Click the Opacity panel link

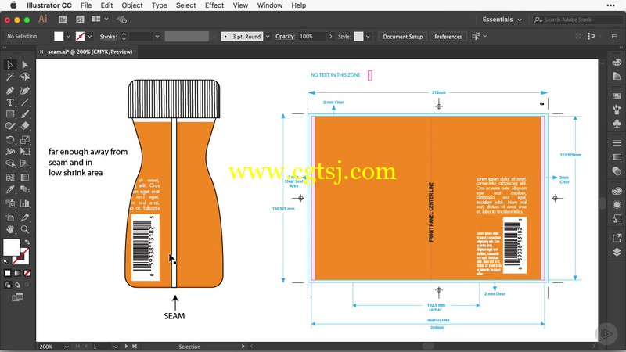285,36
